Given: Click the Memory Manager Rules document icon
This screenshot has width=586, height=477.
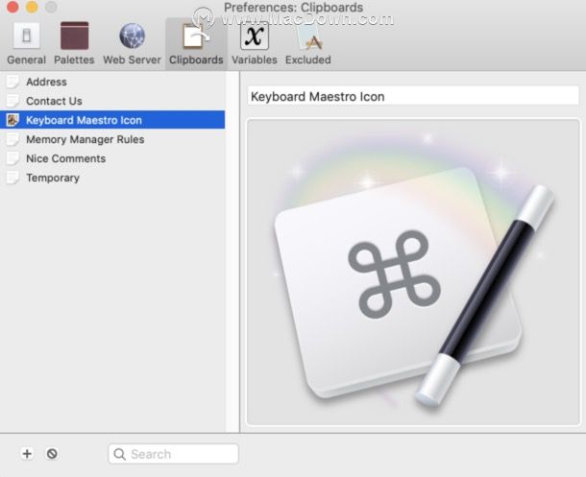Looking at the screenshot, I should click(x=12, y=139).
